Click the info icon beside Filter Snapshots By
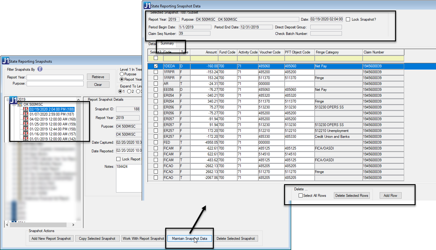Screen dimensions: 436x250 point(40,69)
